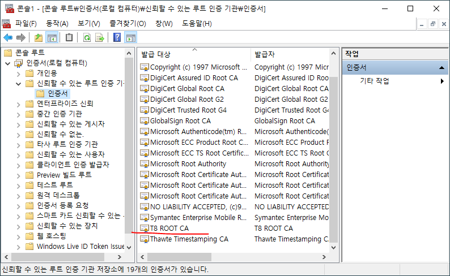Select 테스트 루트 in the tree
Screen dimensions: 450x276
pyautogui.click(x=55, y=185)
